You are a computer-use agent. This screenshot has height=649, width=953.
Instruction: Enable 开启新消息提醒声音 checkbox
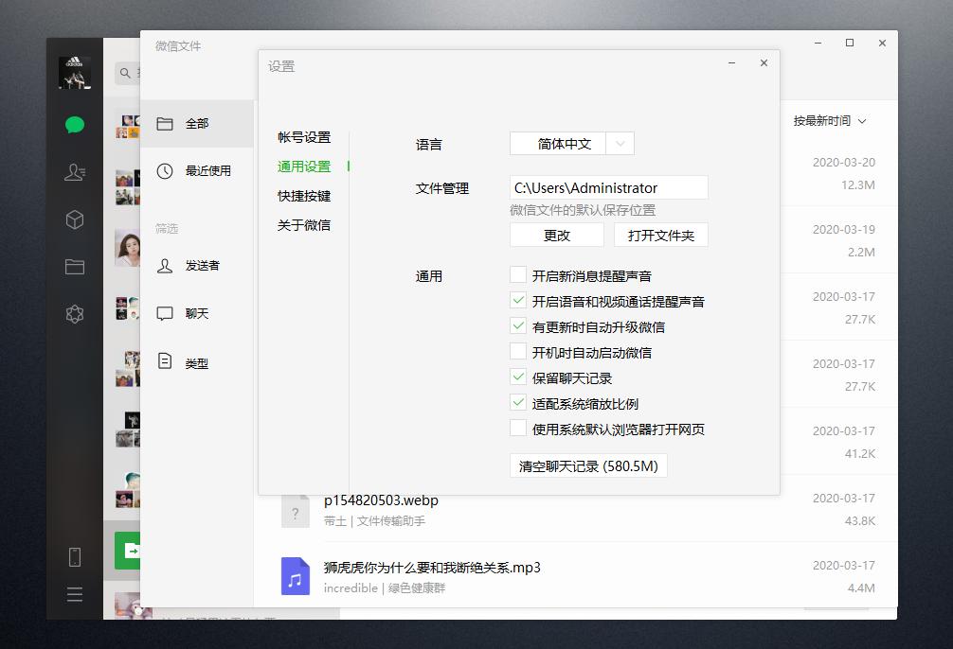[518, 276]
